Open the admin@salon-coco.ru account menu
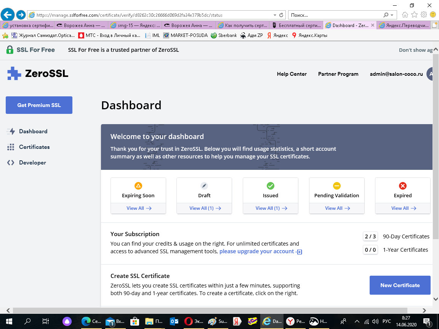This screenshot has width=439, height=329. tap(396, 74)
